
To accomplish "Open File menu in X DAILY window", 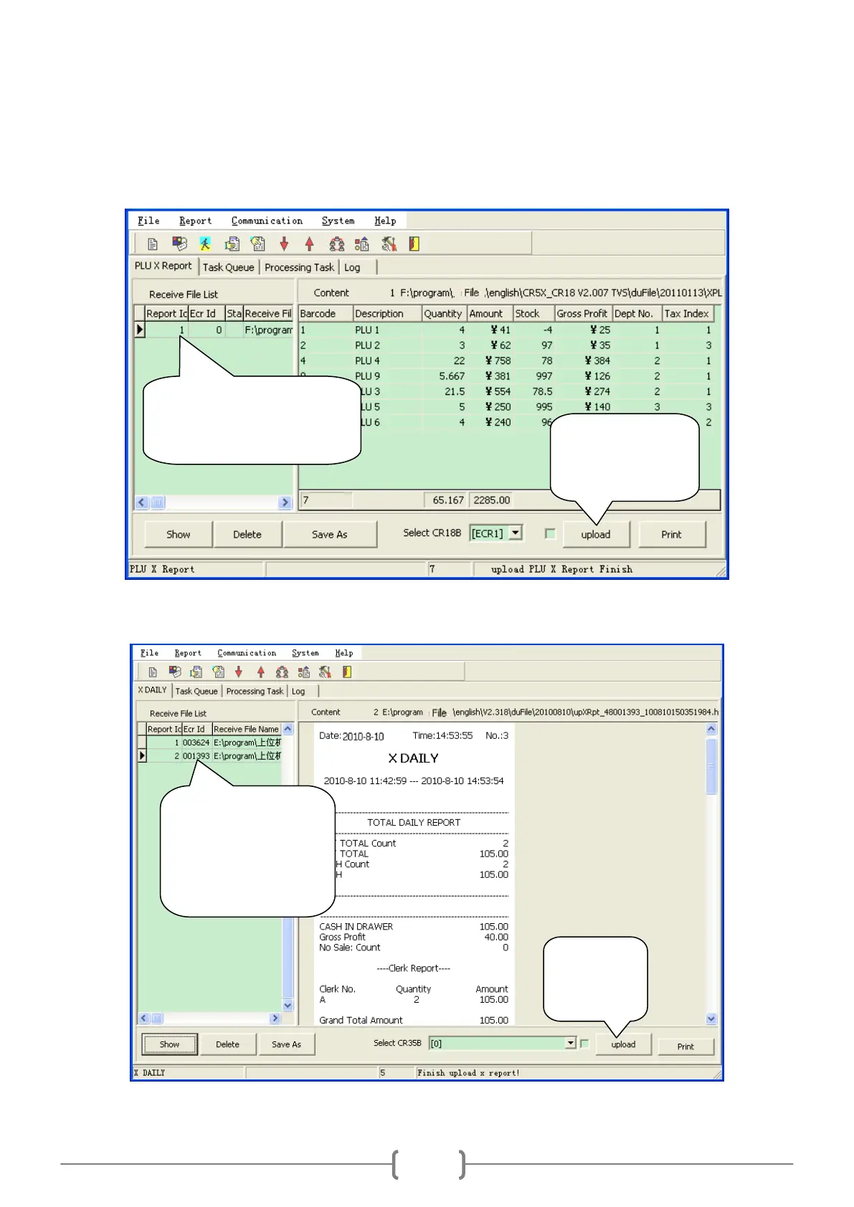I will (149, 653).
